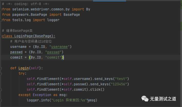The width and height of the screenshot is (182, 107).
Task: Click 'logger.info' call
Action: pos(38,100)
